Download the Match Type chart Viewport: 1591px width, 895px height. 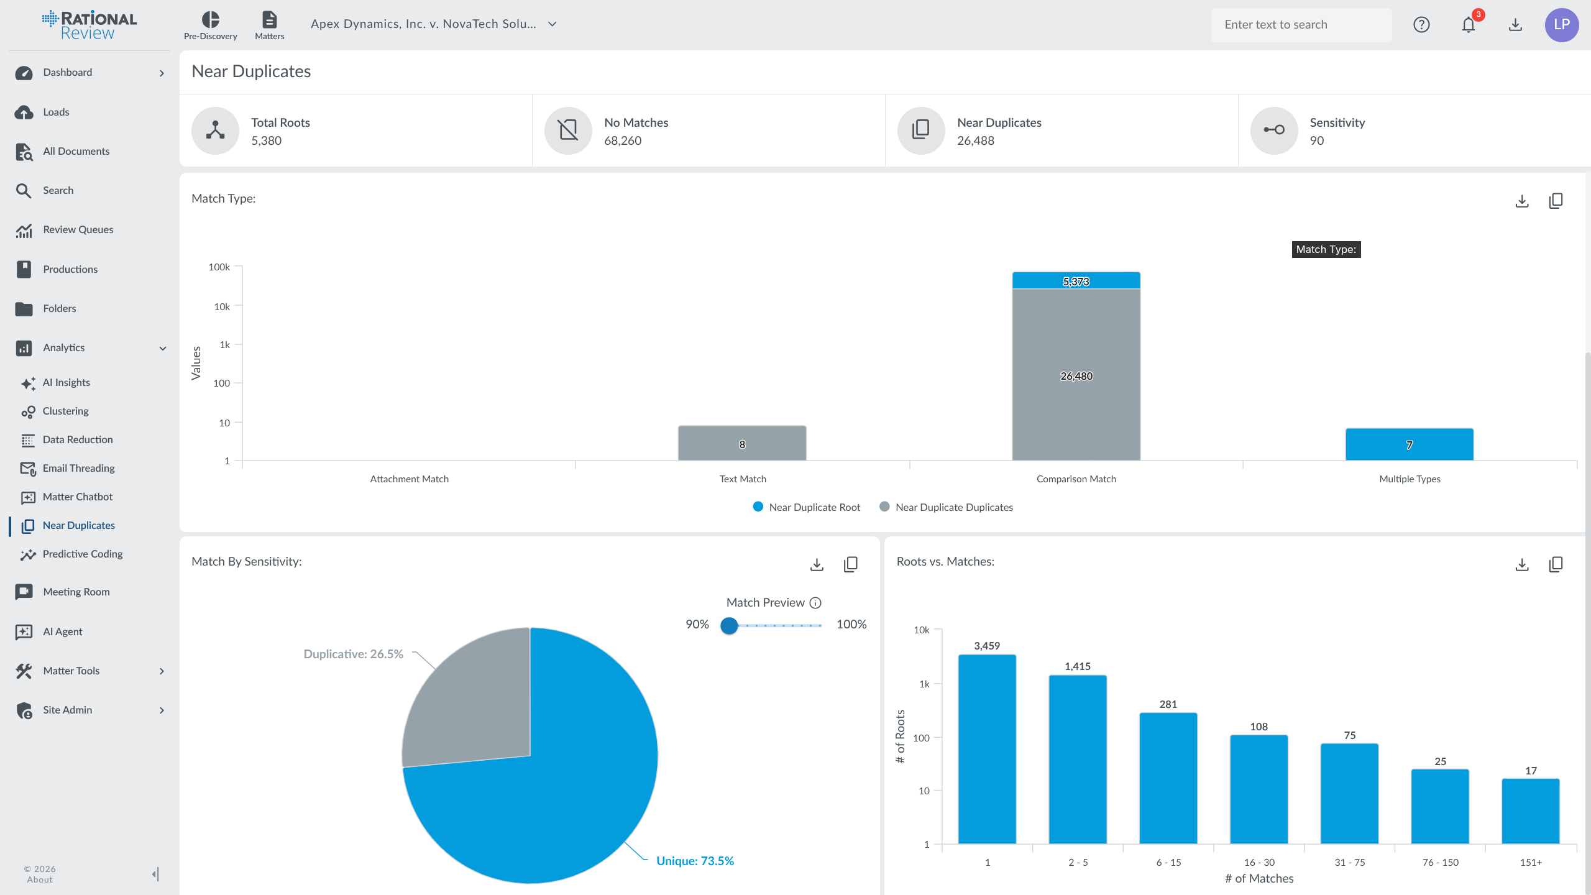(1522, 201)
